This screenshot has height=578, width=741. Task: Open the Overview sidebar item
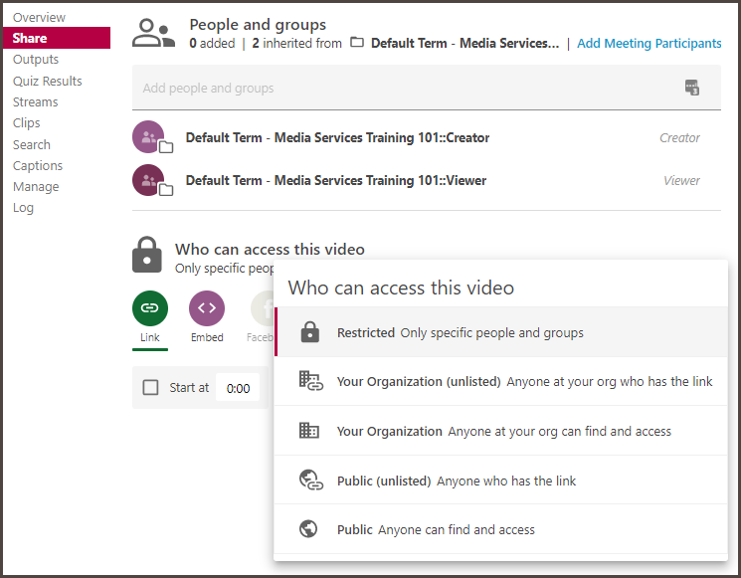tap(39, 17)
